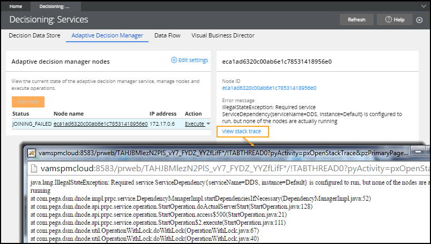Viewport: 431px width, 244px height.
Task: Click the OperationWithLock.java:40 stack trace line
Action: coord(145,239)
